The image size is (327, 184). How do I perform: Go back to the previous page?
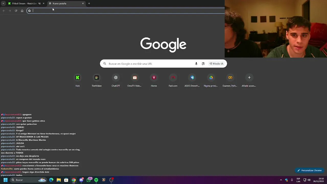click(4, 11)
